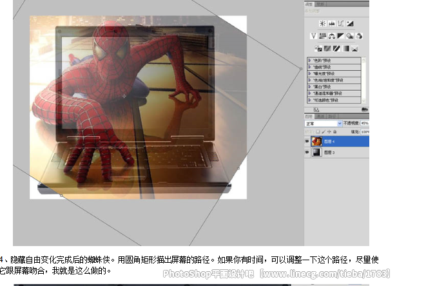Hide layer 图层 3 with eye icon
426x286 pixels.
(x=307, y=153)
